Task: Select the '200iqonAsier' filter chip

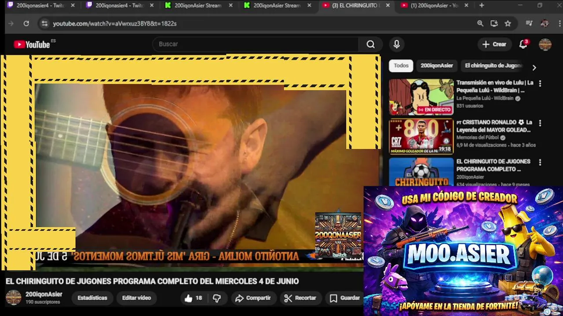Action: click(437, 66)
